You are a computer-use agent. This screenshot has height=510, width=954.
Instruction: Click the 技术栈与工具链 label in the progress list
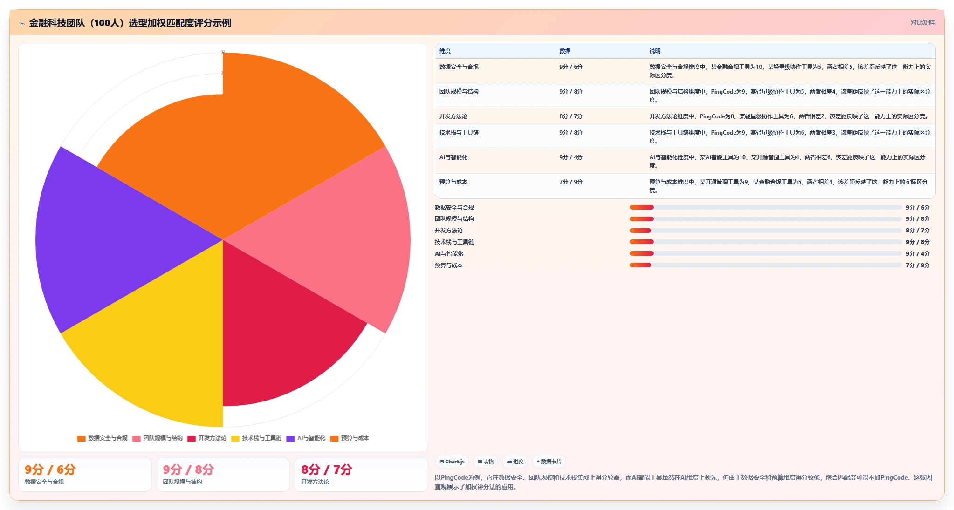[454, 242]
